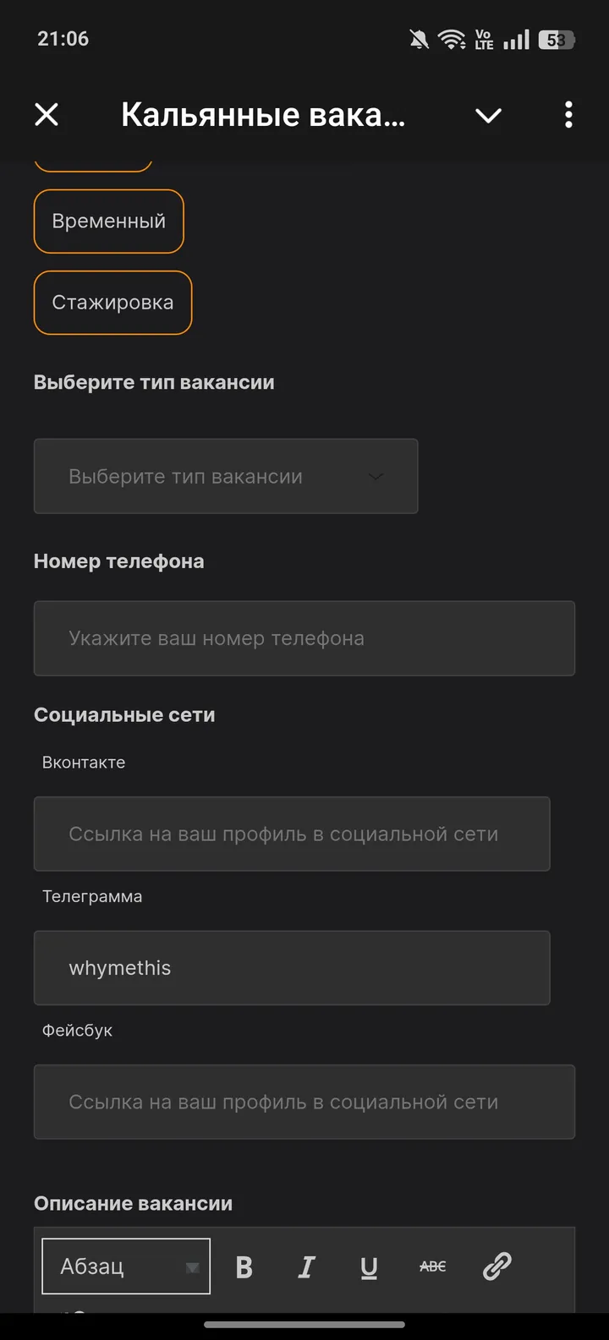This screenshot has width=609, height=1340.
Task: Toggle the partially visible chip above Временный
Action: click(93, 156)
